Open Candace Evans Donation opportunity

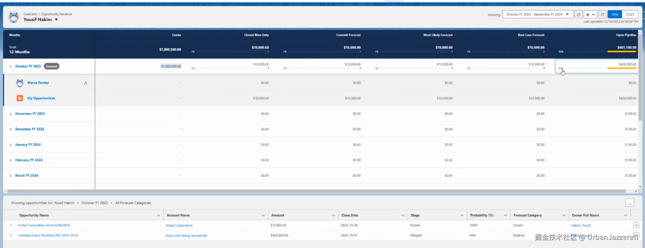click(48, 235)
